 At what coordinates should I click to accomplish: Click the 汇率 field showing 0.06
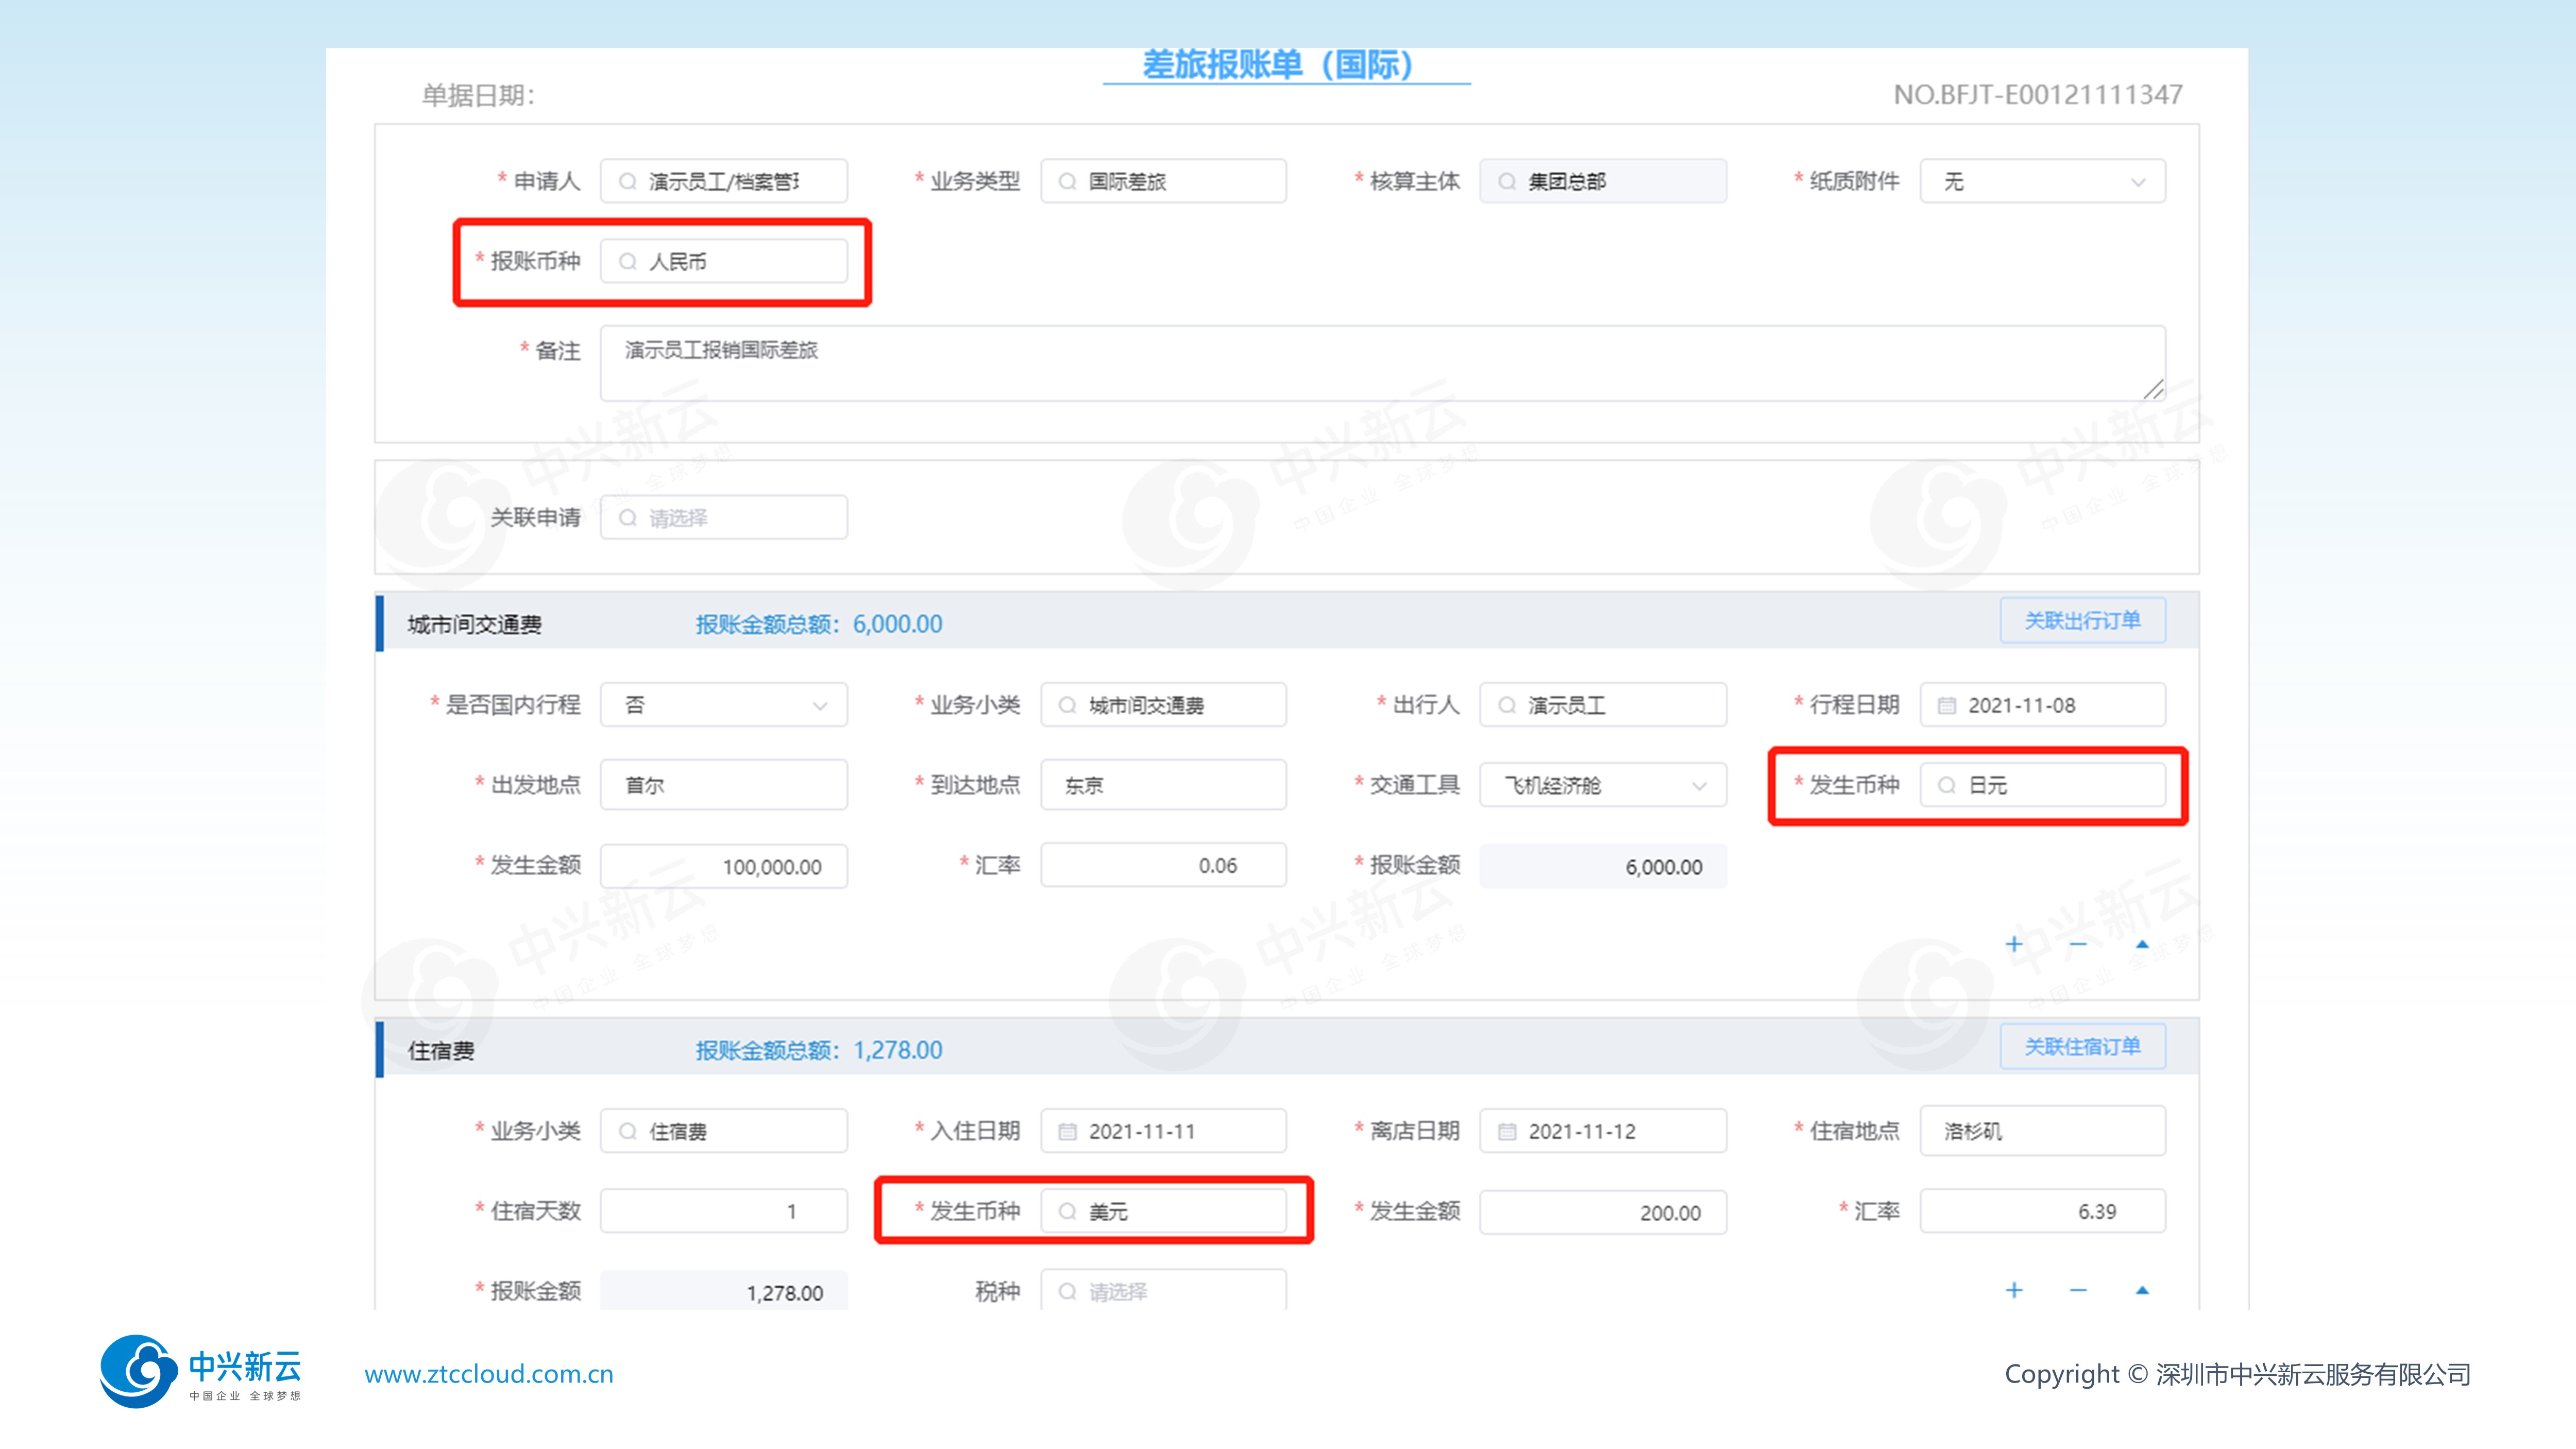(1163, 866)
